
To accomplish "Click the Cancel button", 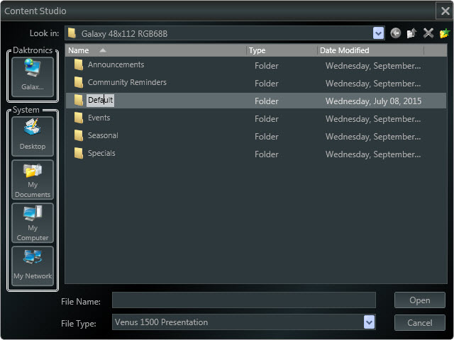I will coord(419,323).
